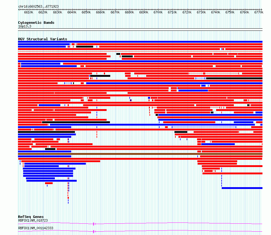The height and width of the screenshot is (235, 271).
Task: Open the RBFOX1|NM_018723 gene label
Action: 33,220
